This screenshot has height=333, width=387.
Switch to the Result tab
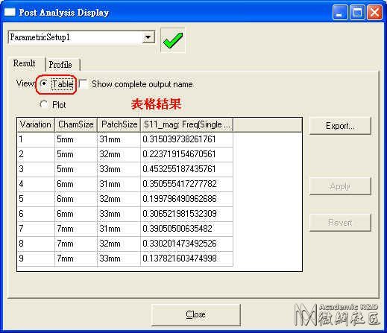coord(25,63)
